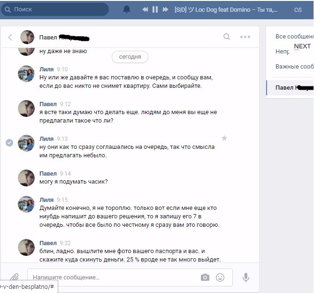Image resolution: width=314 pixels, height=293 pixels.
Task: Skip to previous track in player
Action: [x=145, y=9]
